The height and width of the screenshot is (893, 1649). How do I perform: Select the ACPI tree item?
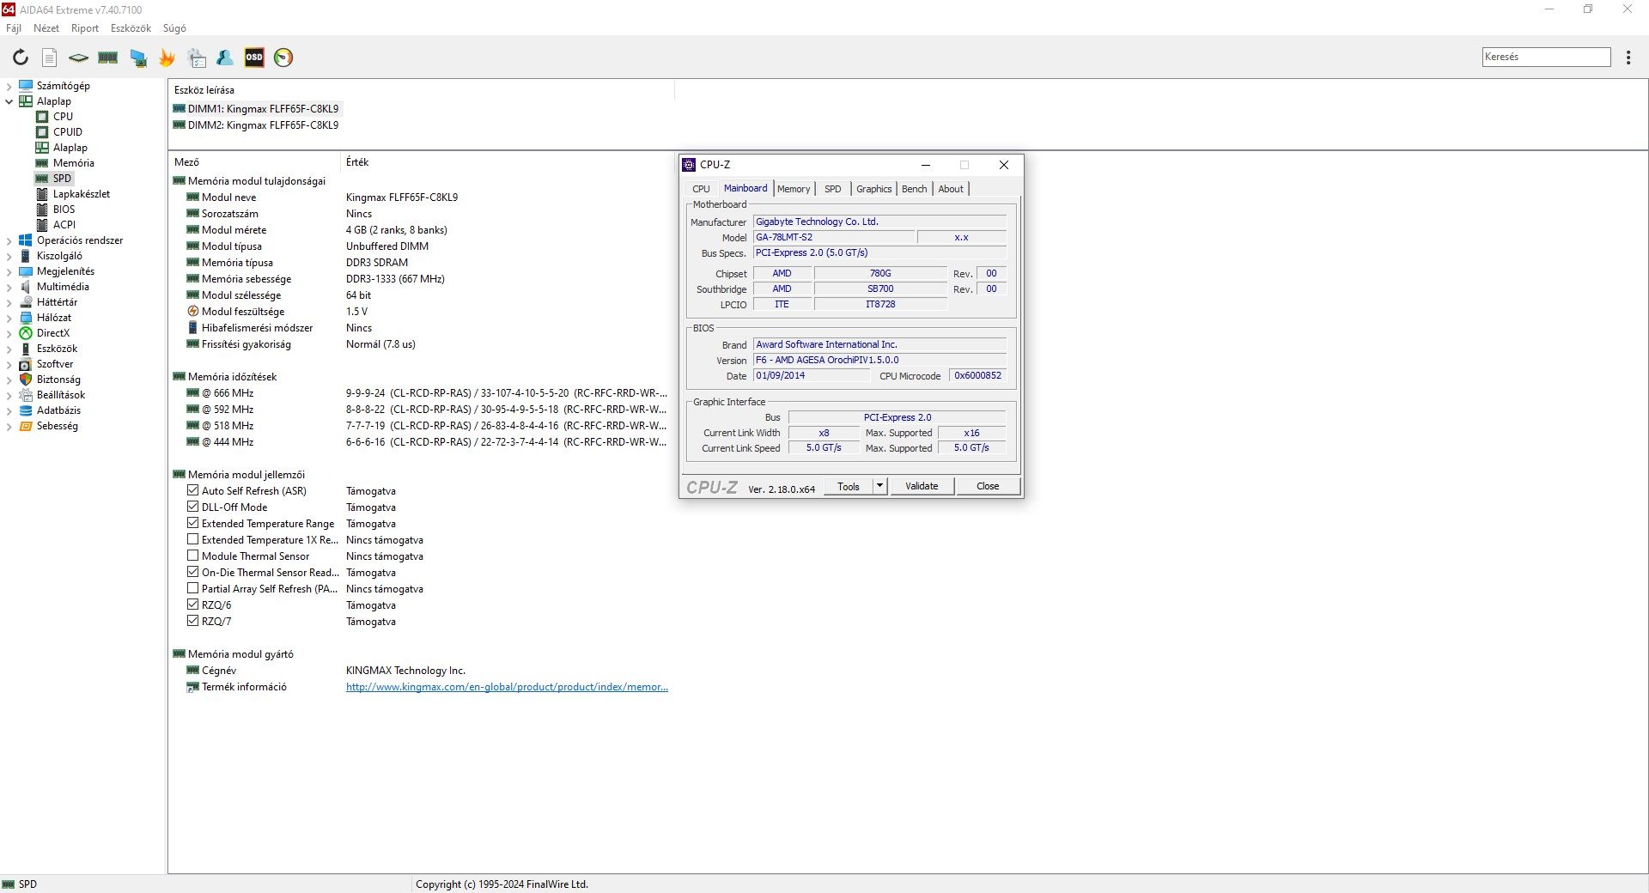tap(64, 225)
